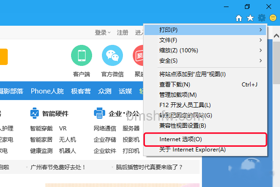Screen dimensions: 280x187
Task: Open the 健康监测 link
Action: (41, 151)
